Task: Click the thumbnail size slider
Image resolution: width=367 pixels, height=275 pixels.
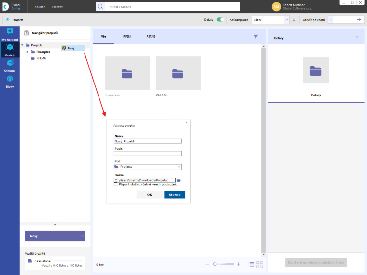Action: 224,264
